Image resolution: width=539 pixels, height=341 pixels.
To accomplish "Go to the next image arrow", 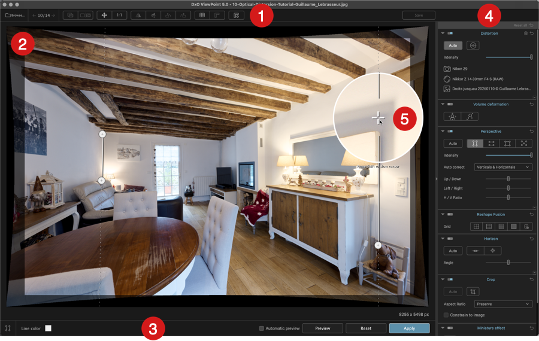I will coord(53,16).
